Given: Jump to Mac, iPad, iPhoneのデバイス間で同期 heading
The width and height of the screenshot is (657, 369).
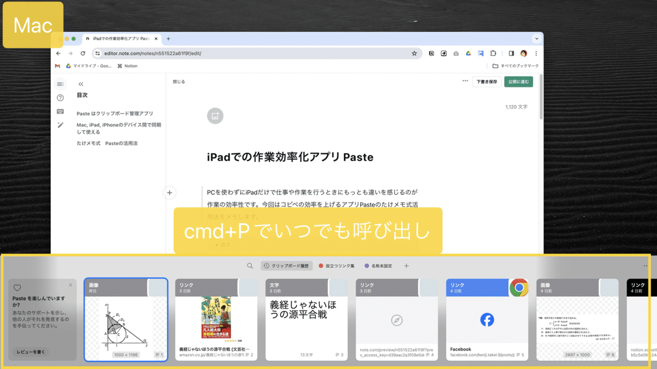Looking at the screenshot, I should [119, 128].
